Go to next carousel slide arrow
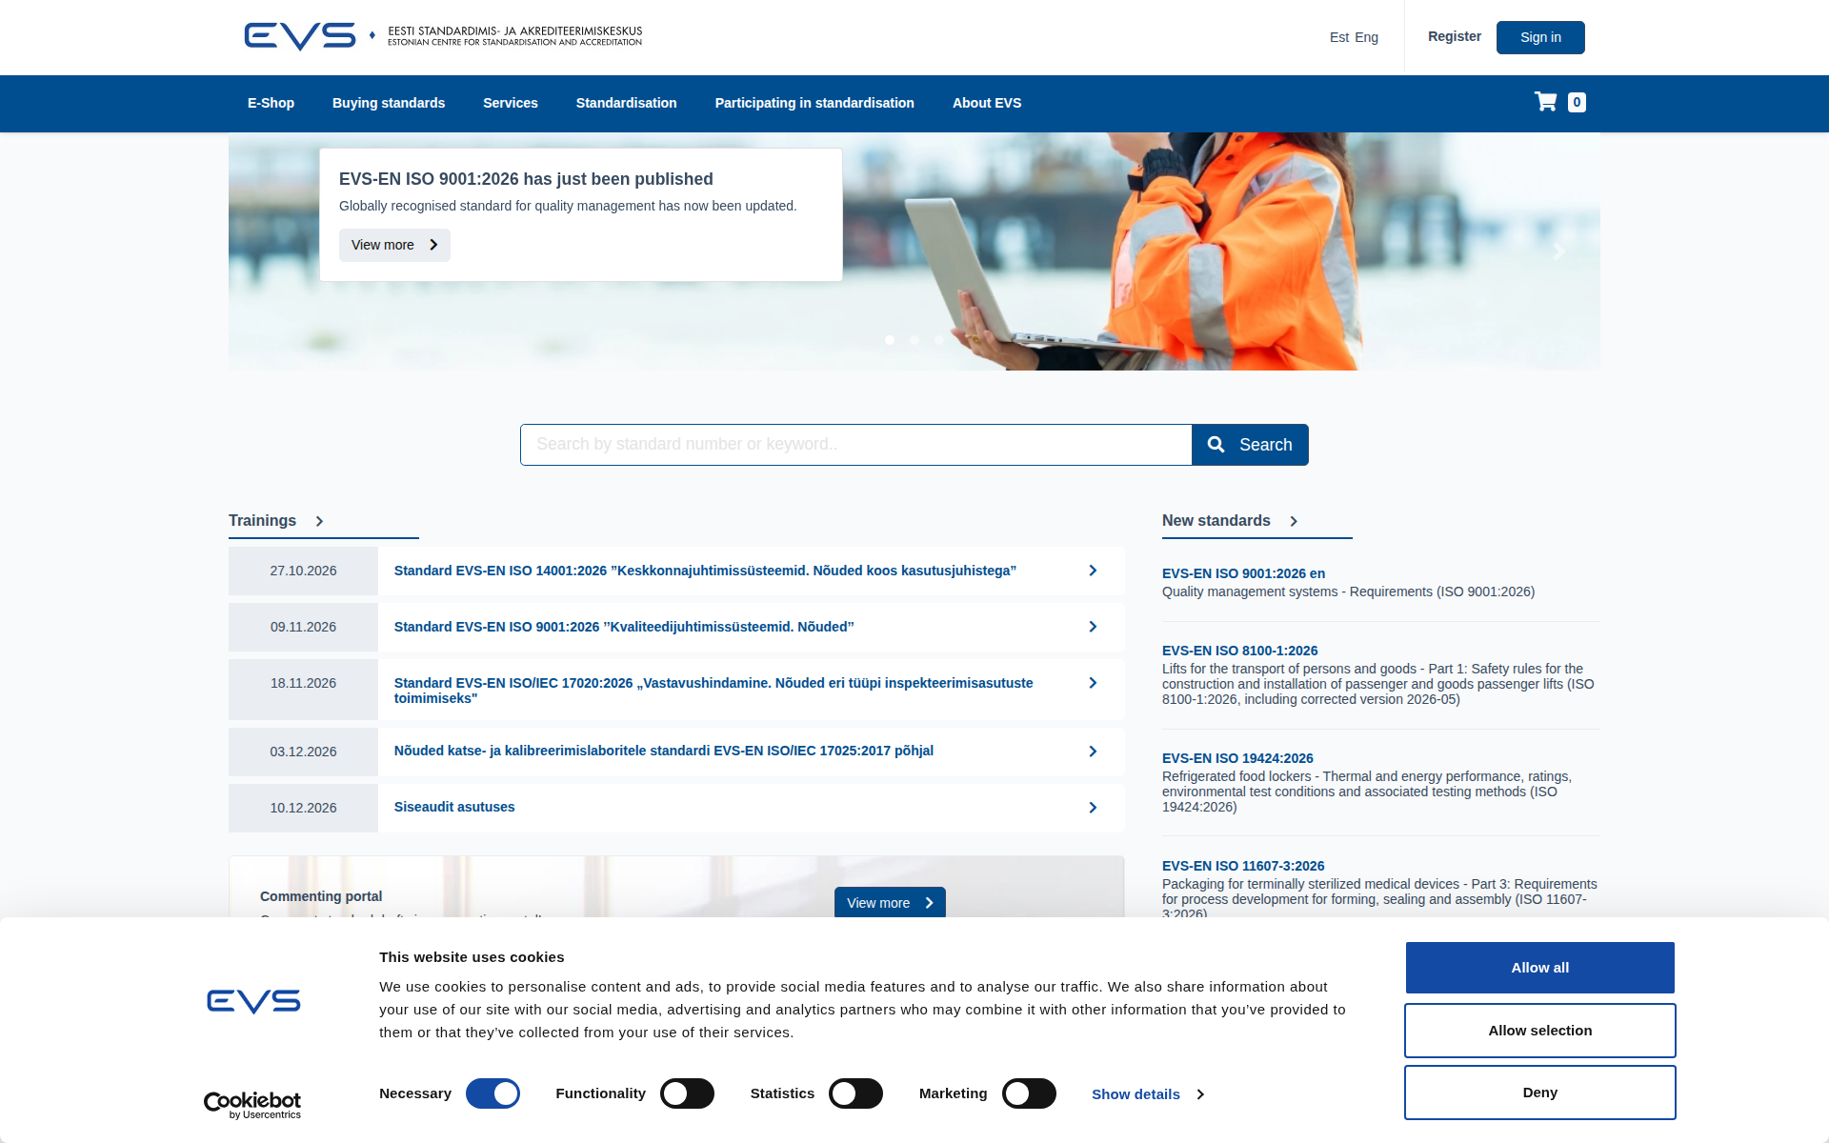Image resolution: width=1829 pixels, height=1143 pixels. click(1559, 251)
